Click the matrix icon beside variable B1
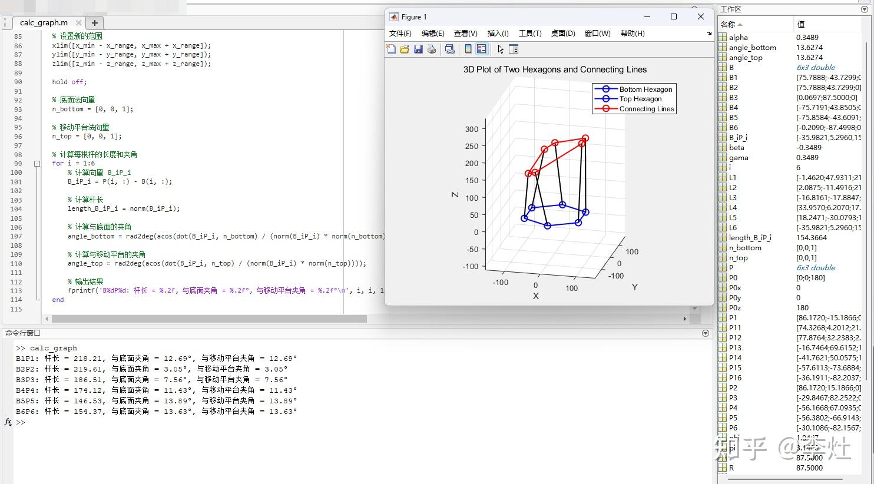 723,78
